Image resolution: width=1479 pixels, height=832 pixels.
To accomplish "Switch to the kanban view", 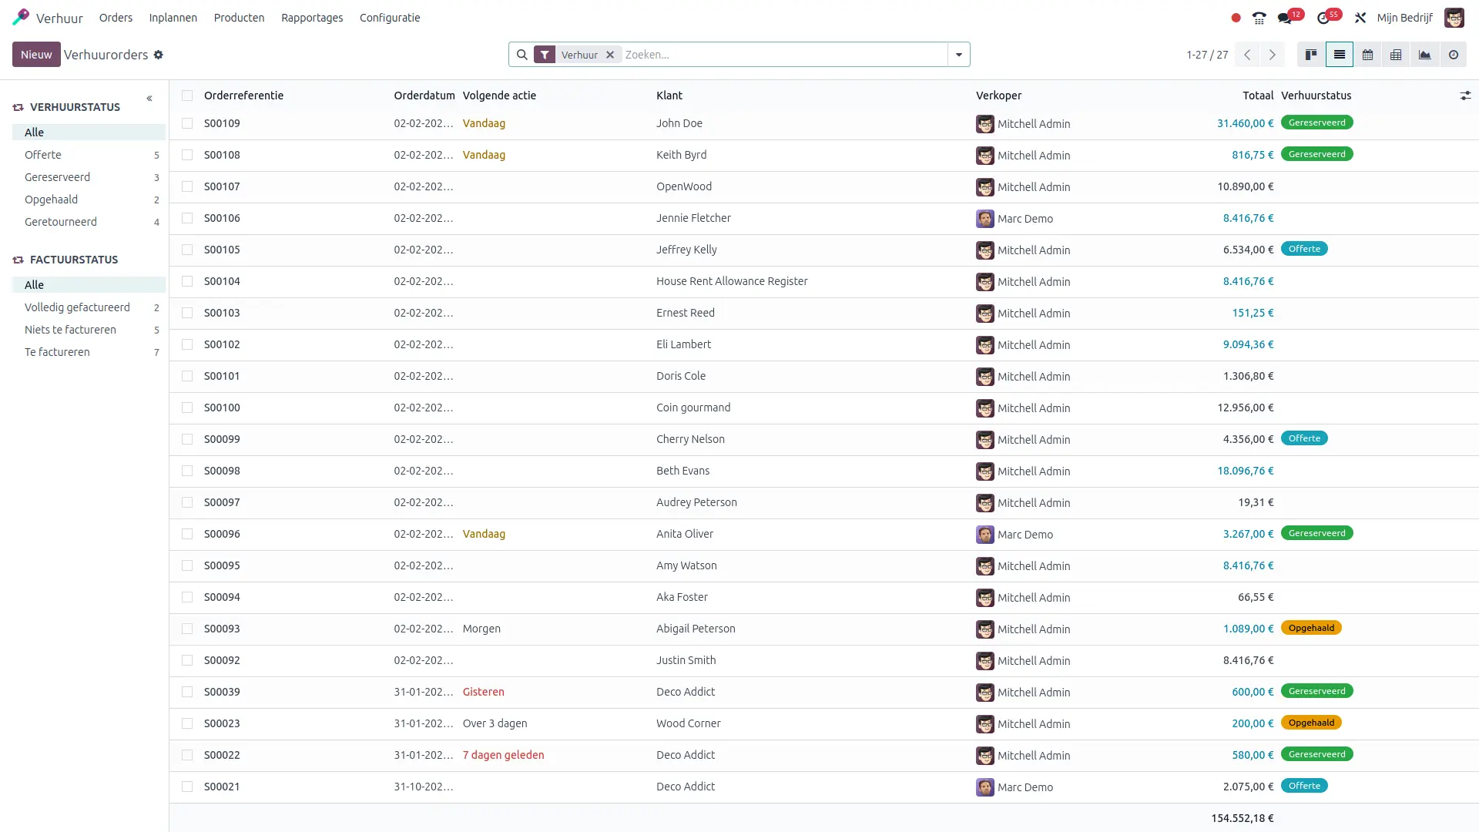I will [x=1310, y=55].
